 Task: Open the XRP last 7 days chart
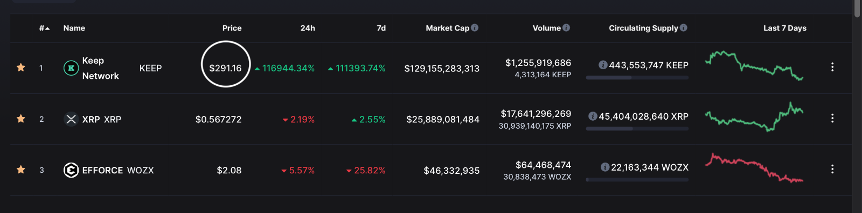point(754,117)
